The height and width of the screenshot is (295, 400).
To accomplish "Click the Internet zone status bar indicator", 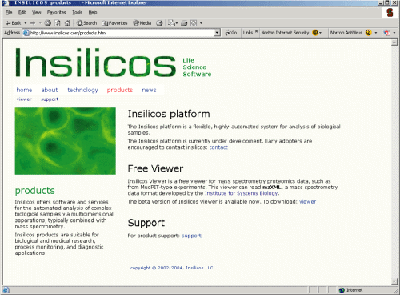I will pyautogui.click(x=350, y=290).
